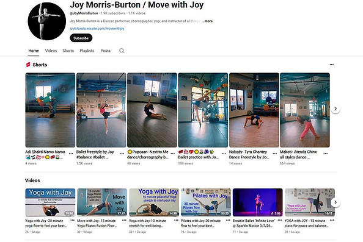
Task: Click the channel profile avatar picture
Action: coord(47,21)
